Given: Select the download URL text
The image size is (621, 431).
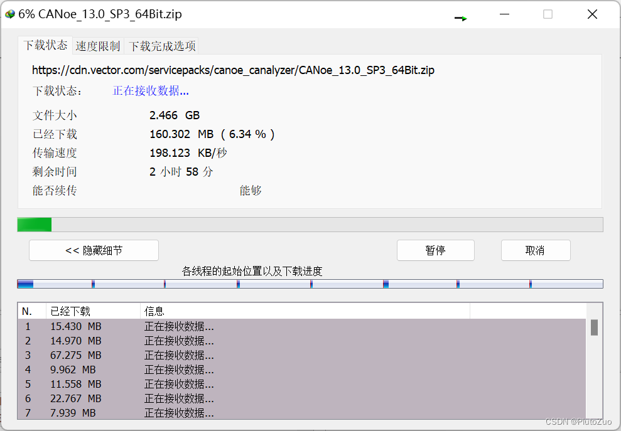Looking at the screenshot, I should click(234, 70).
